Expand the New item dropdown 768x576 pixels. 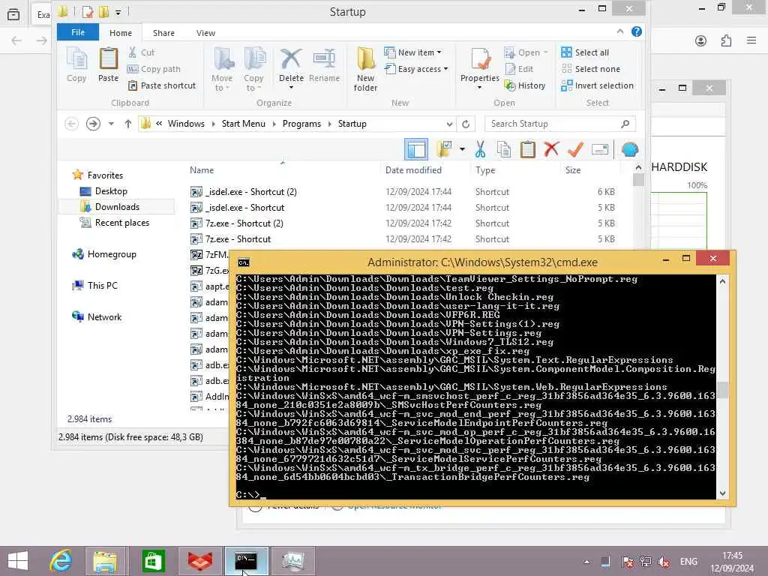pos(413,52)
